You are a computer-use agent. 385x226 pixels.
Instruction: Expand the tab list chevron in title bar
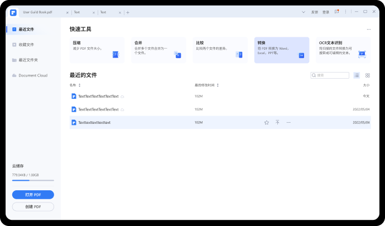pyautogui.click(x=304, y=12)
